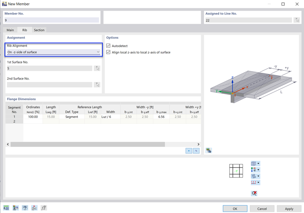The height and width of the screenshot is (213, 304).
Task: Click the Cancel button
Action: tap(262, 209)
